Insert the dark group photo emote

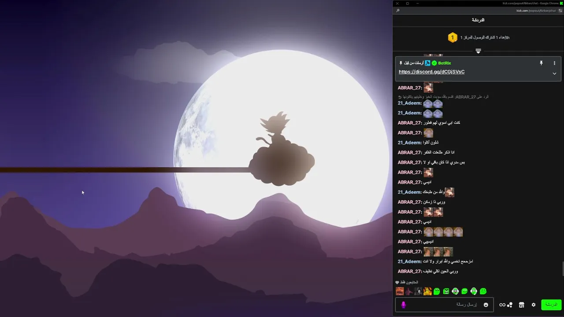click(x=418, y=291)
